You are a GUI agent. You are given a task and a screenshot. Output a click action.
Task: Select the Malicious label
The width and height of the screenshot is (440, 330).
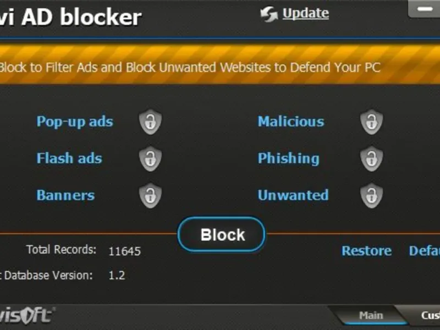[291, 122]
